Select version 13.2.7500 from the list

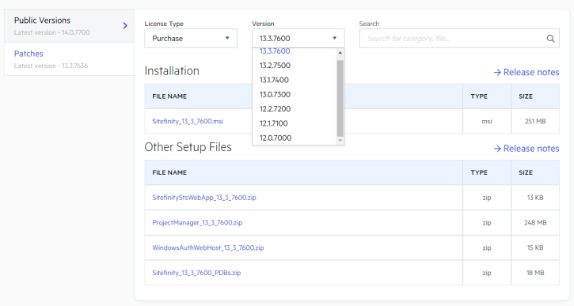pos(275,66)
